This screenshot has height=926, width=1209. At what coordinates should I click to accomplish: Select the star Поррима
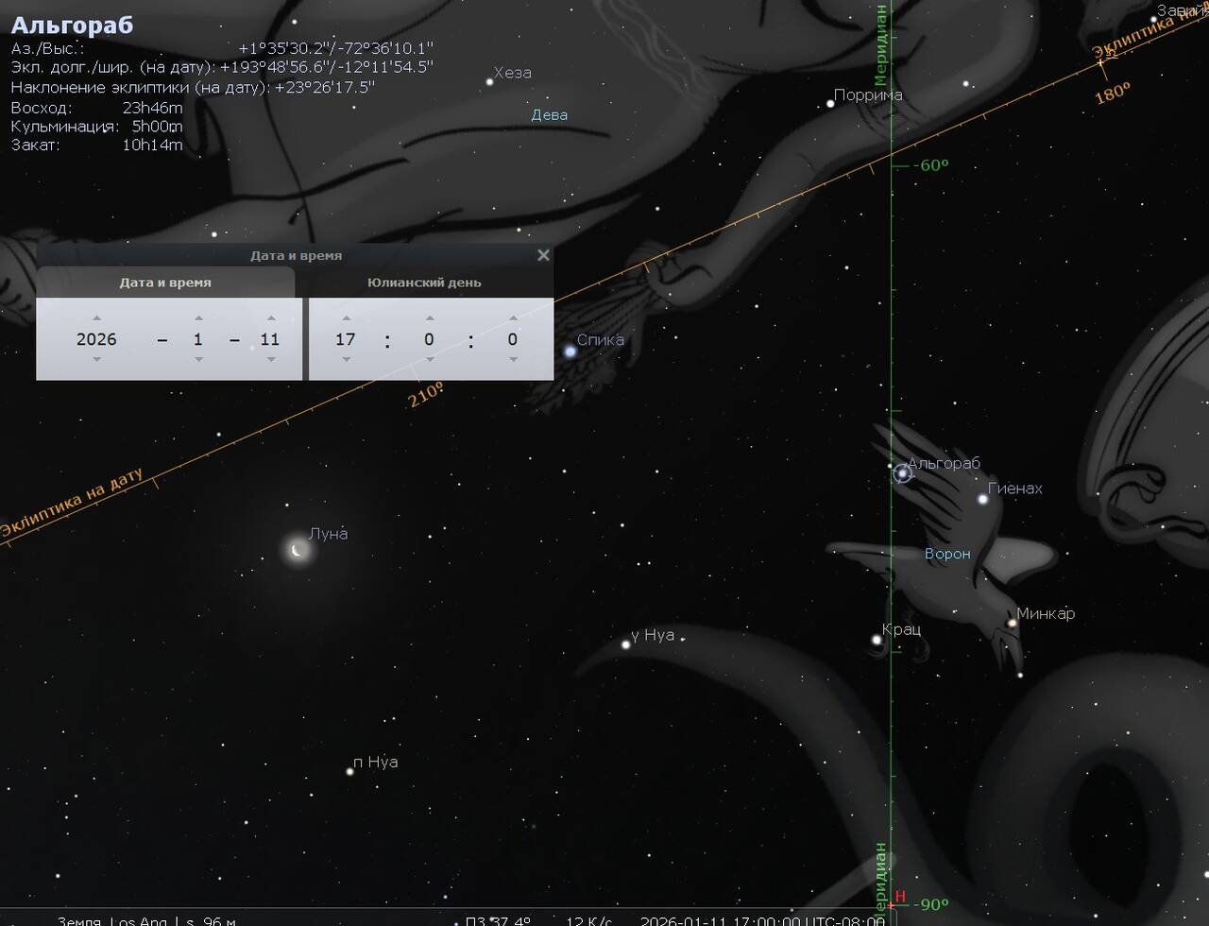(830, 104)
